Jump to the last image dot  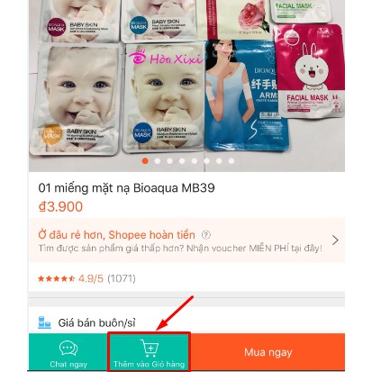coord(231,161)
